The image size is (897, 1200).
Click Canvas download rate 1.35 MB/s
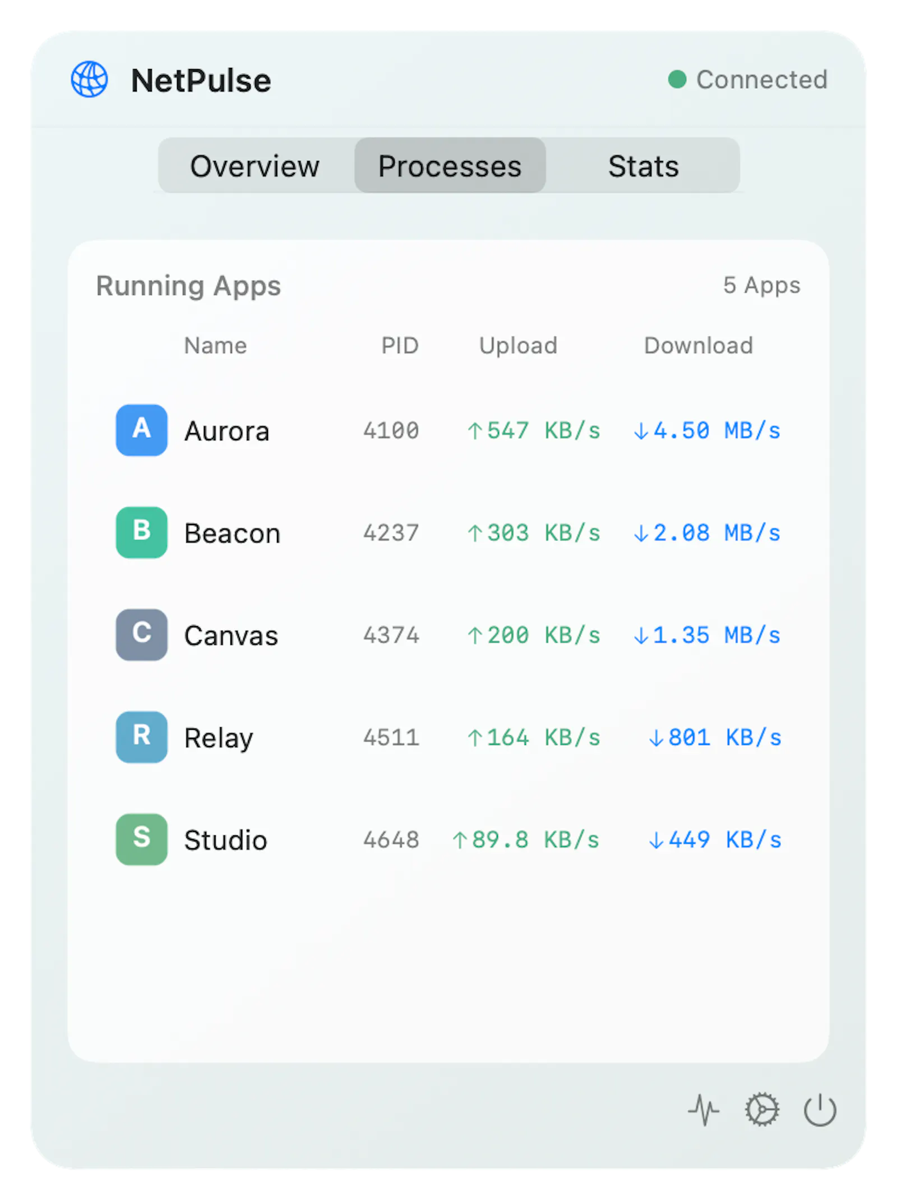(707, 635)
